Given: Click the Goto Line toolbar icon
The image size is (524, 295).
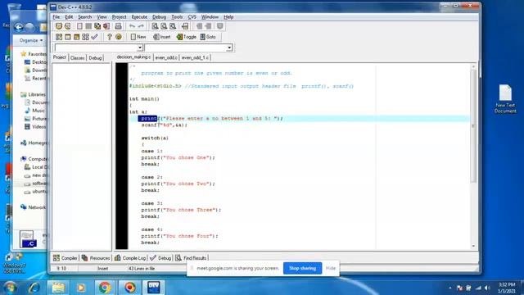Looking at the screenshot, I should pyautogui.click(x=185, y=26).
